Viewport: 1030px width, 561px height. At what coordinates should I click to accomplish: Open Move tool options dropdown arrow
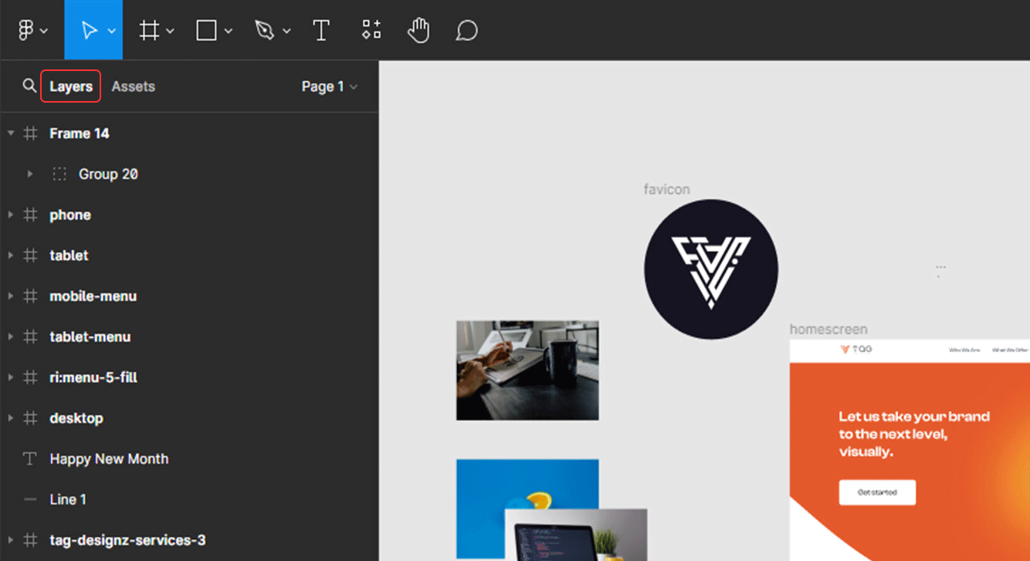tap(111, 31)
